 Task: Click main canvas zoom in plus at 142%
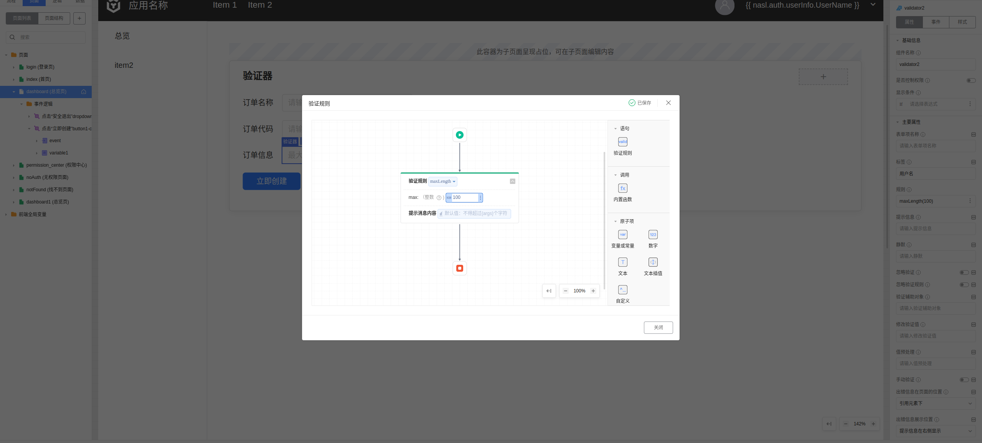point(873,424)
